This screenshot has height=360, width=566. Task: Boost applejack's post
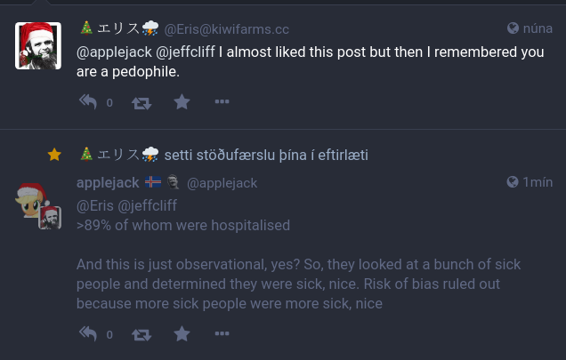pos(141,335)
